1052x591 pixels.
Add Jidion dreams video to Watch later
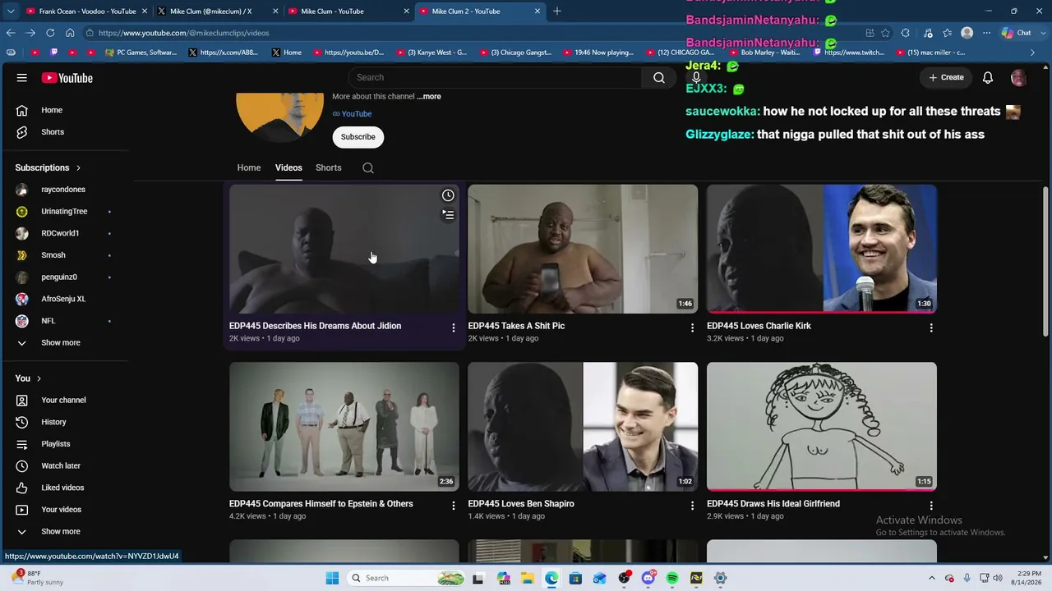pyautogui.click(x=448, y=195)
